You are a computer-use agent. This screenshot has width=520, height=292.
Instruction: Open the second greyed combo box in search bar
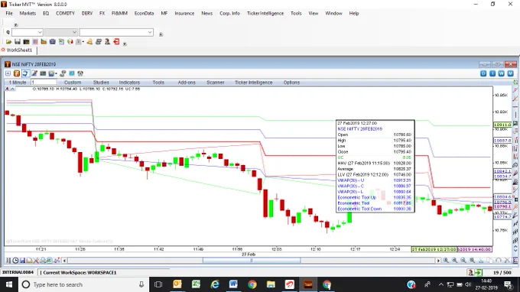pos(61,32)
